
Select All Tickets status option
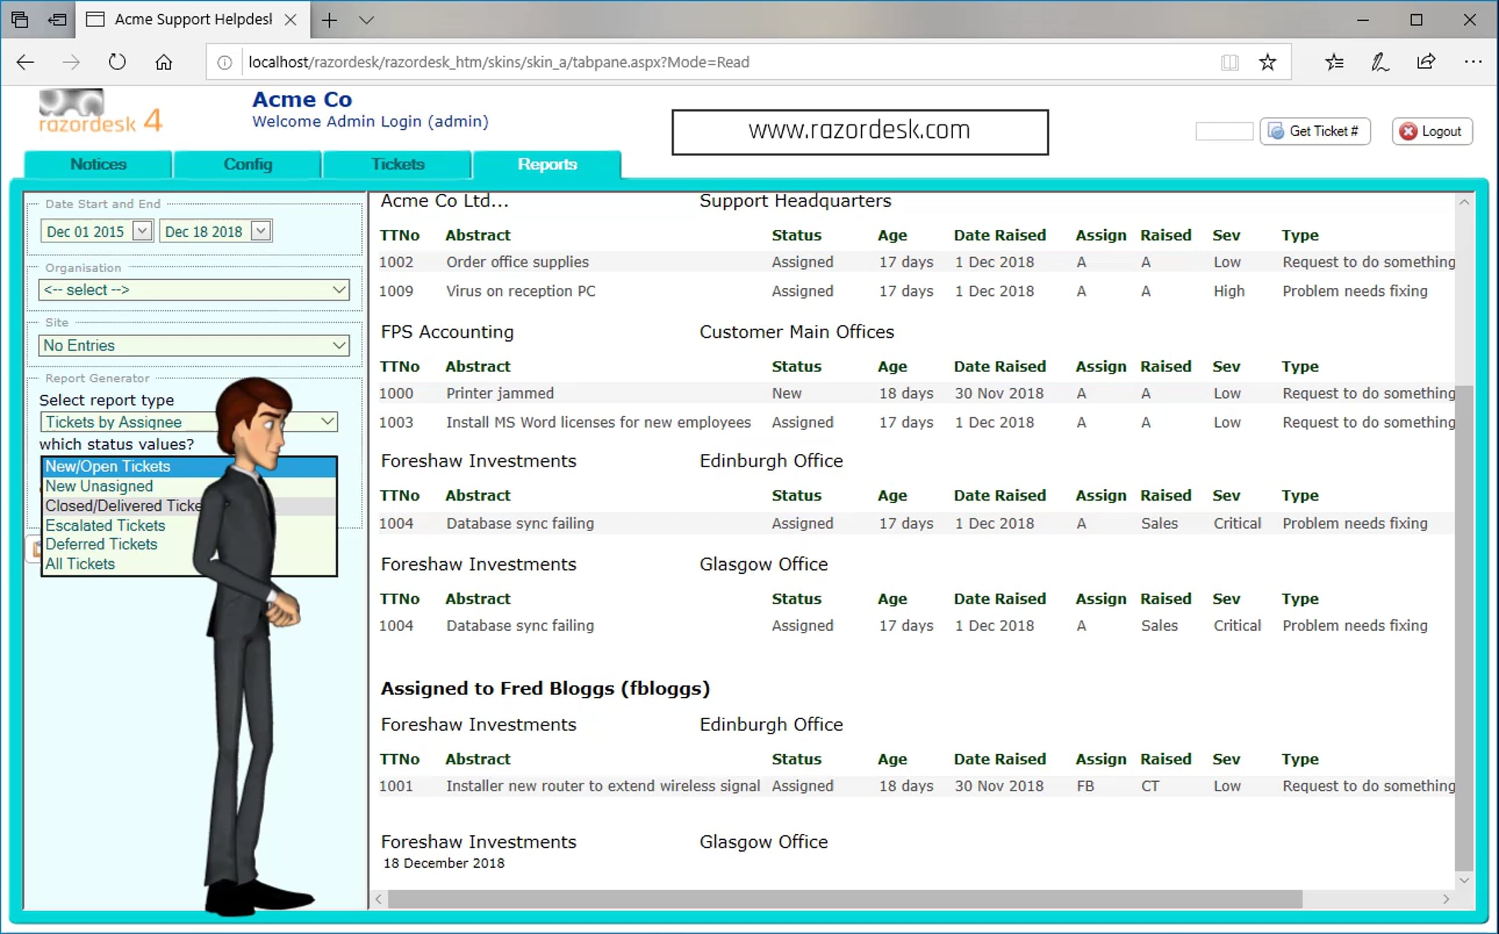pos(189,564)
